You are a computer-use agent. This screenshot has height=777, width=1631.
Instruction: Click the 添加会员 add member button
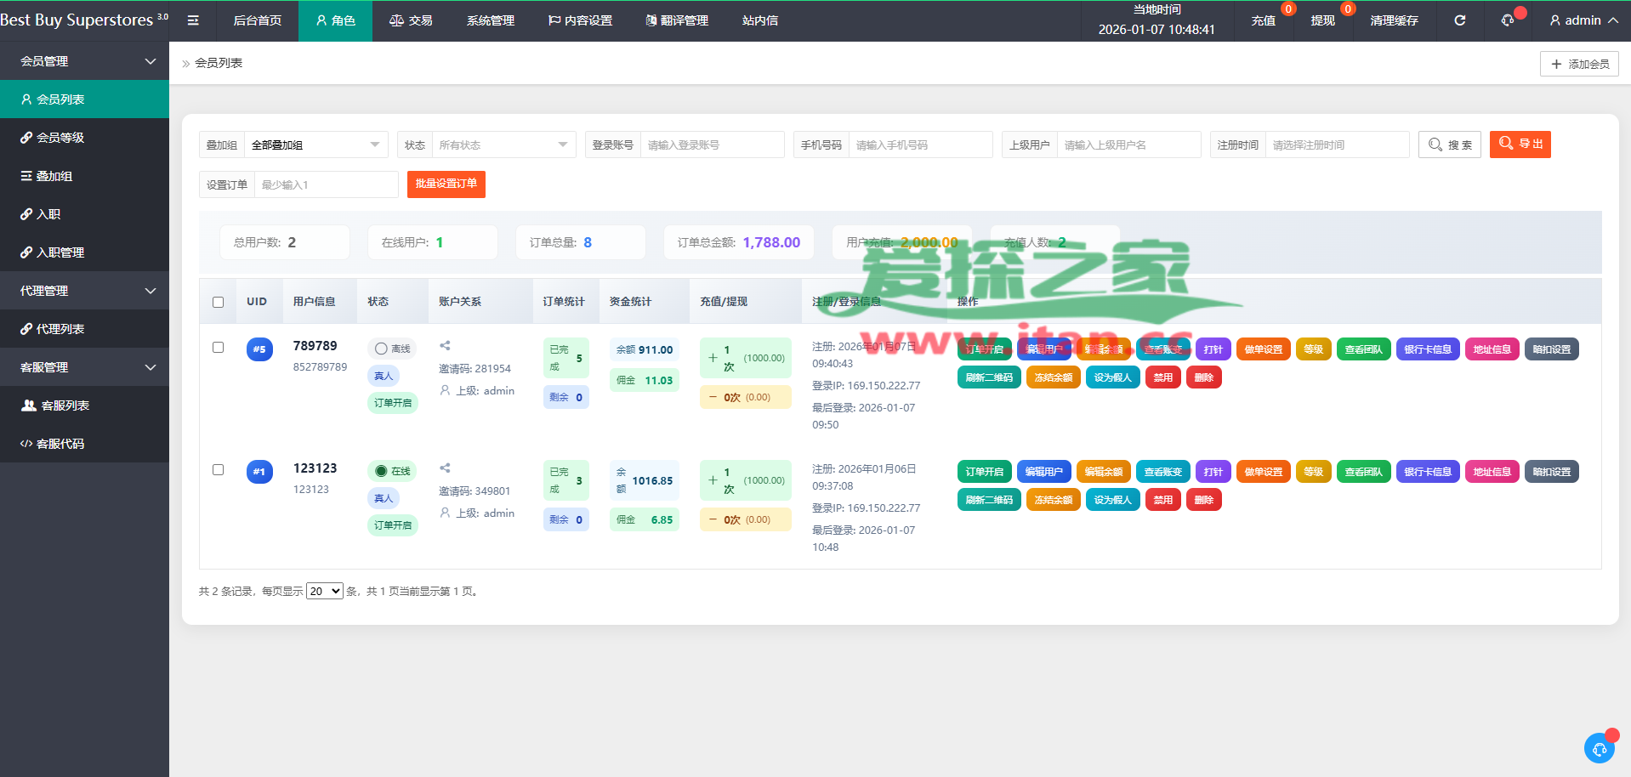click(x=1579, y=64)
